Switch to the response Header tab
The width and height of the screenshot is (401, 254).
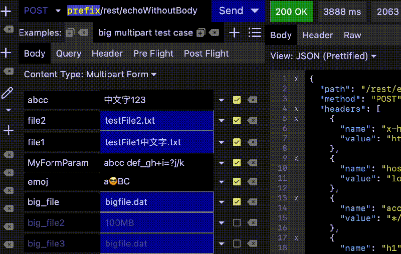(x=317, y=35)
